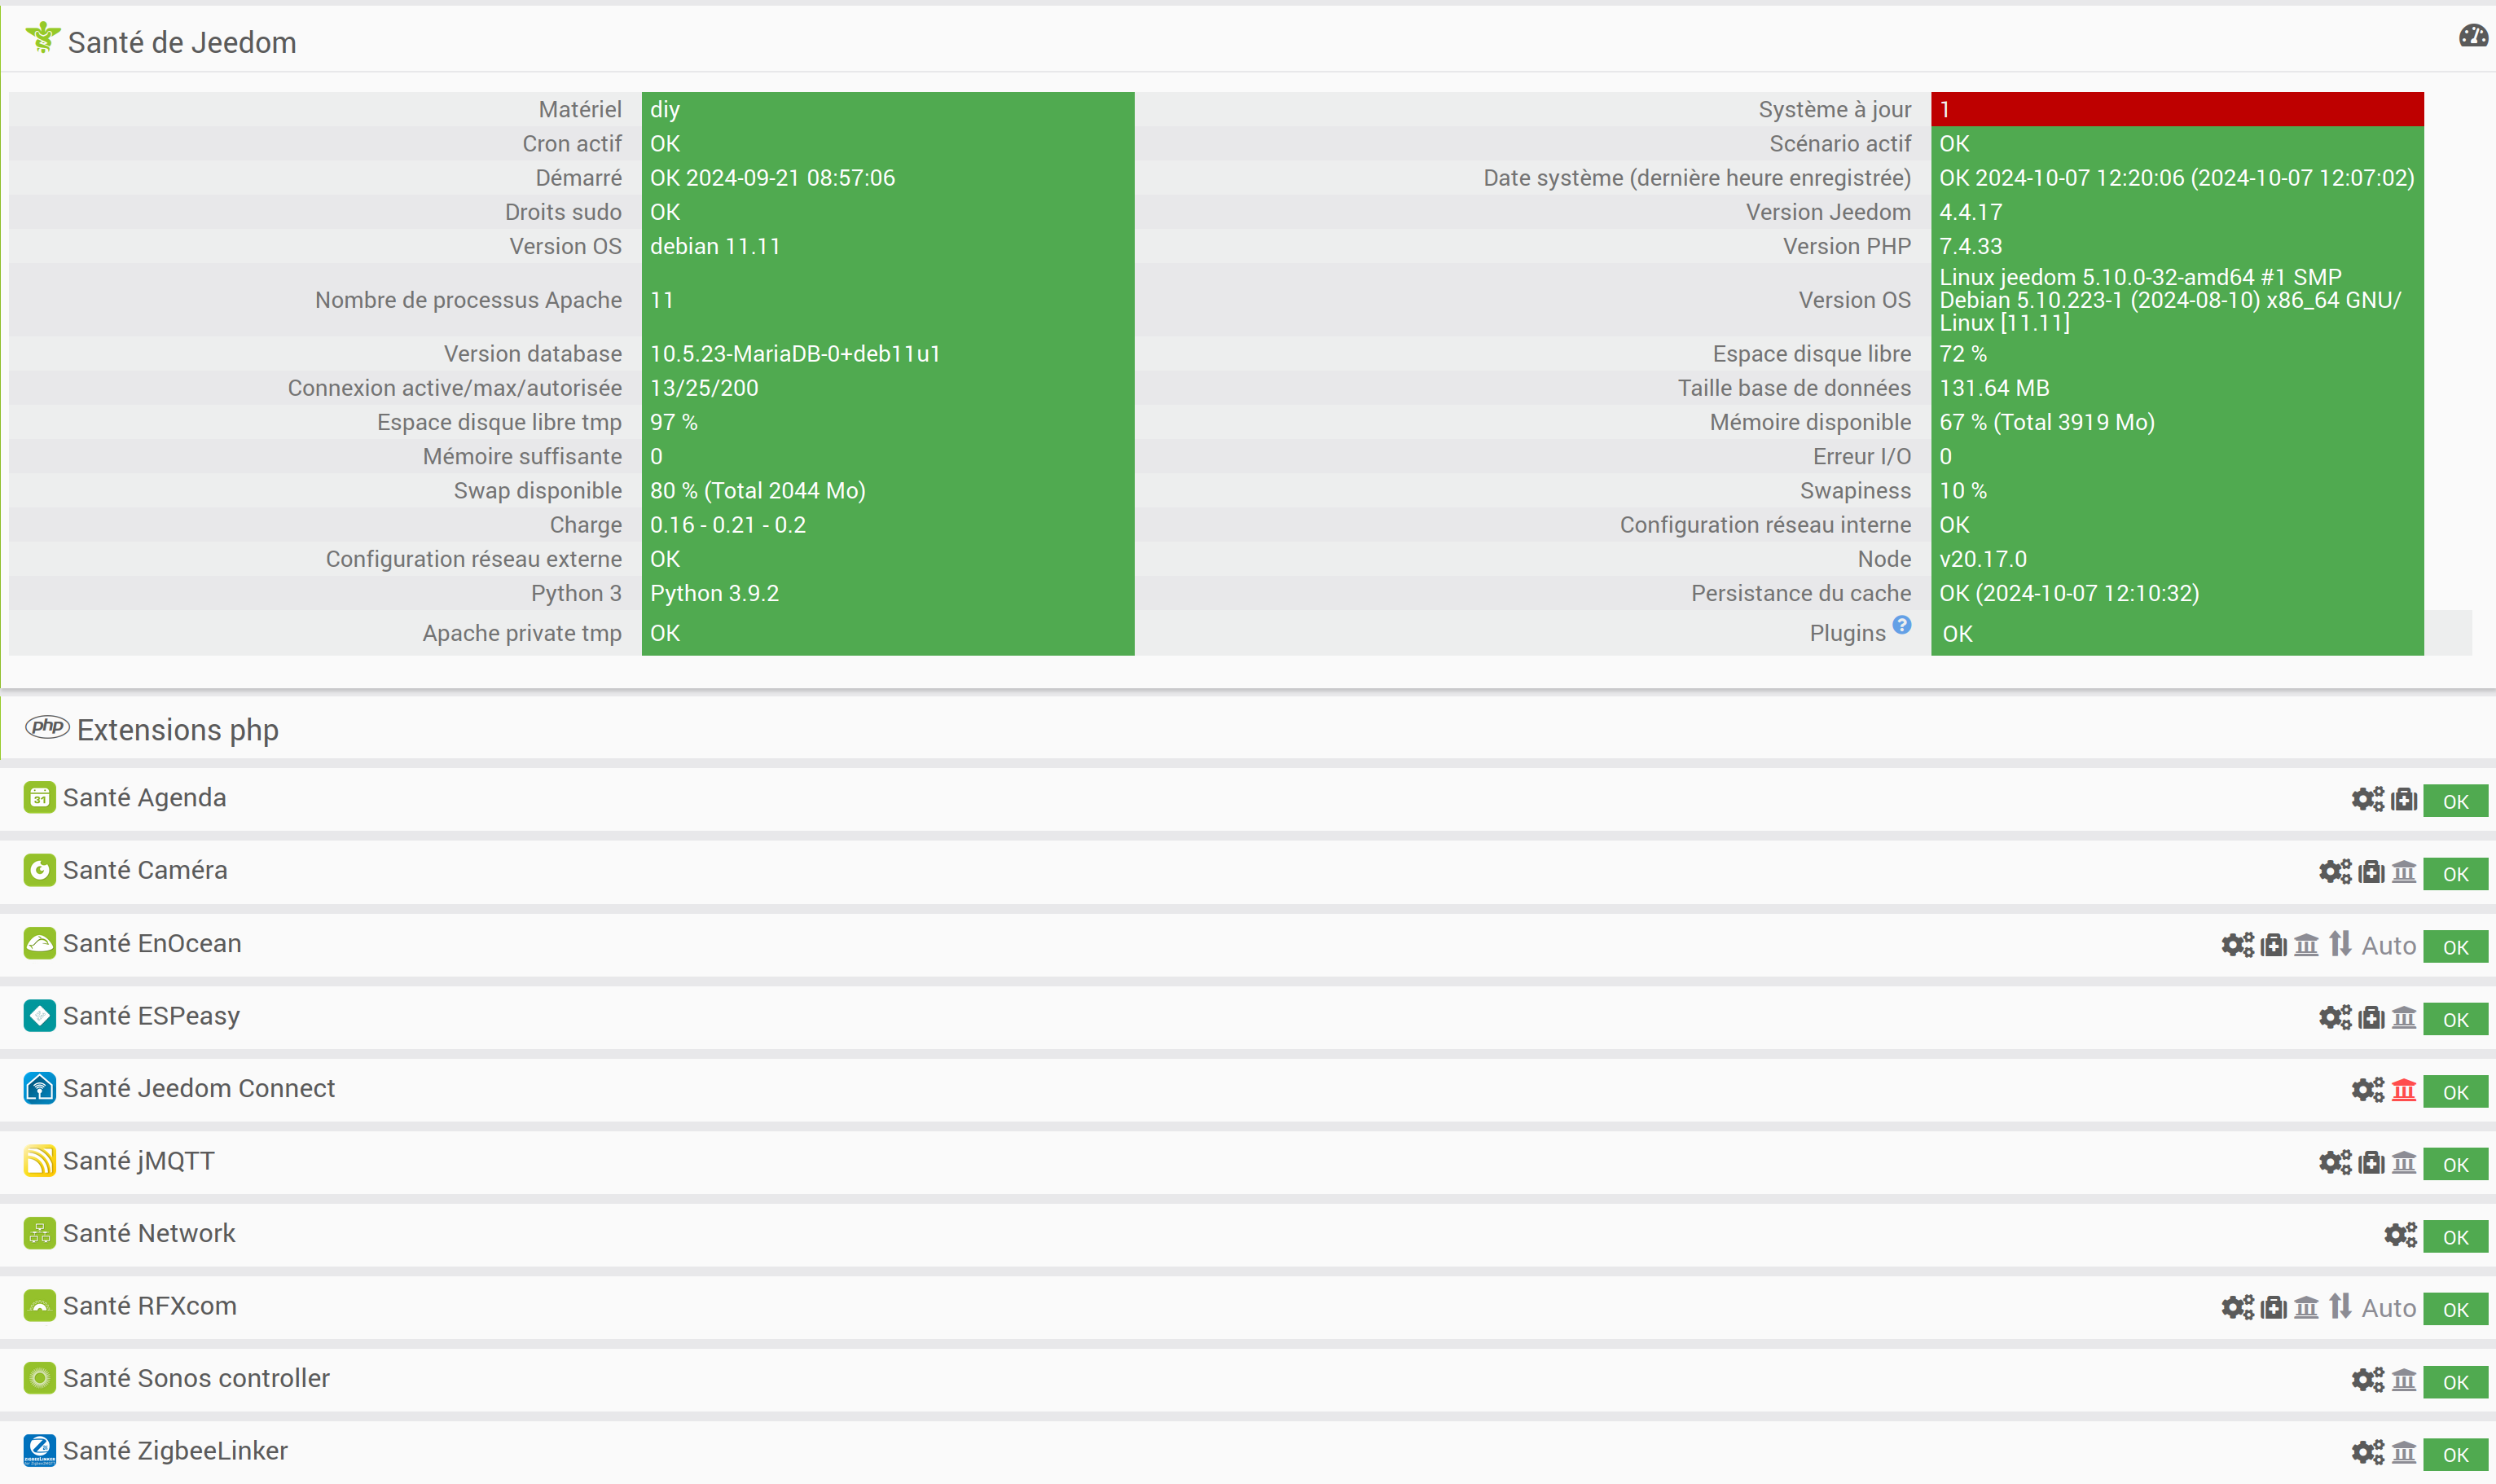Expand the Santé RFXcom plugin panel
This screenshot has height=1484, width=2496.
150,1306
